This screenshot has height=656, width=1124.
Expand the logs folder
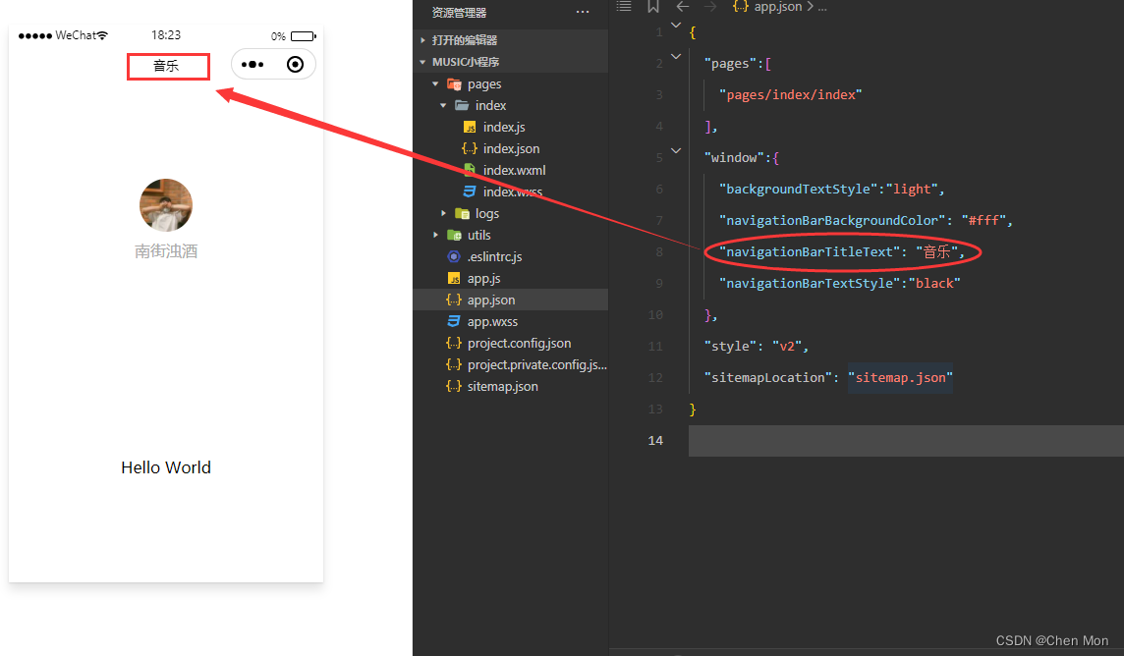(486, 213)
